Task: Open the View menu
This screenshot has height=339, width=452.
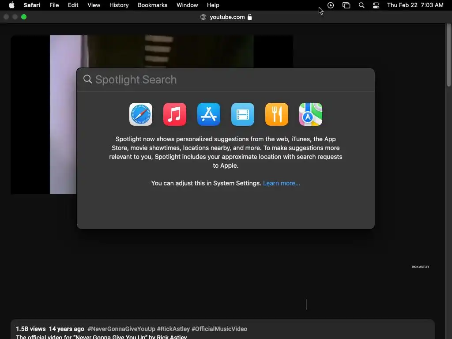Action: pos(94,5)
